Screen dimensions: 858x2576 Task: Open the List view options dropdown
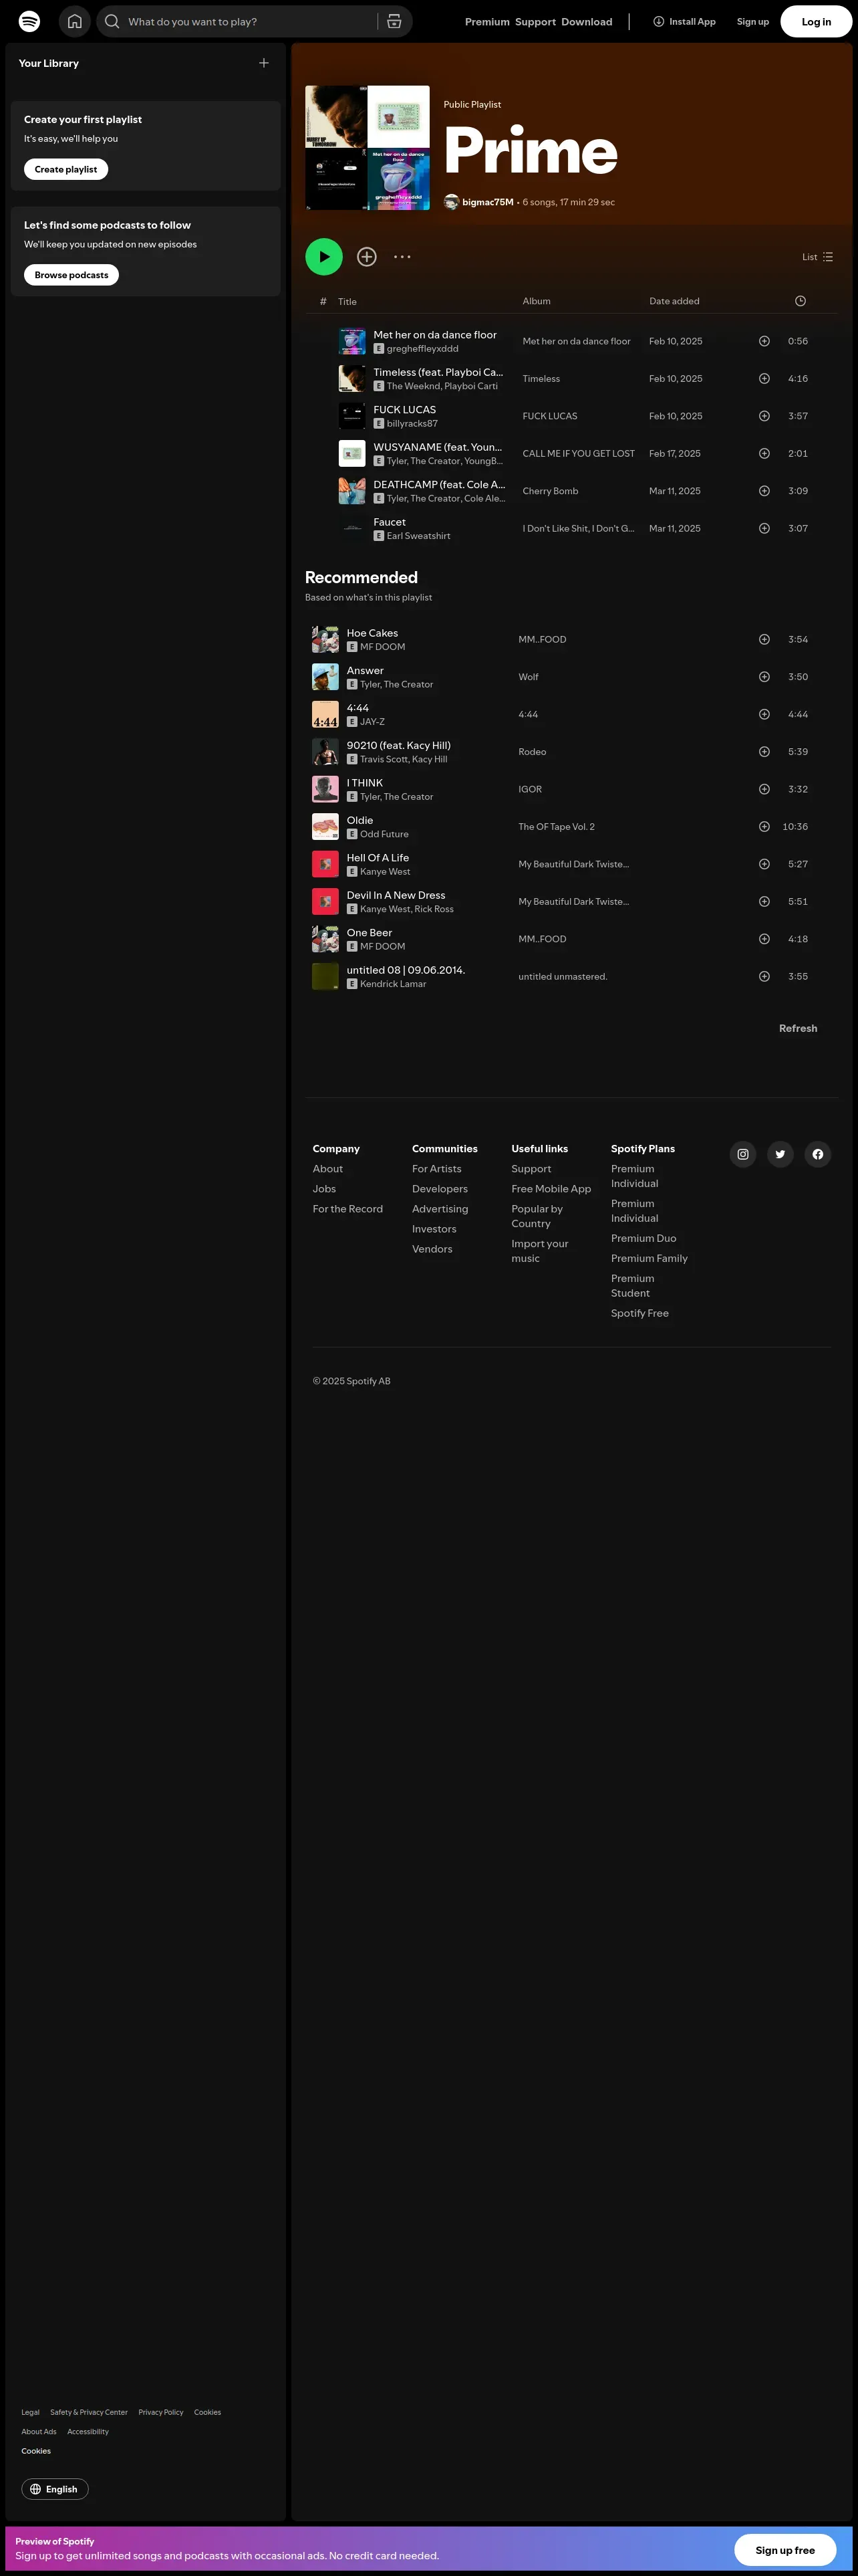(817, 257)
